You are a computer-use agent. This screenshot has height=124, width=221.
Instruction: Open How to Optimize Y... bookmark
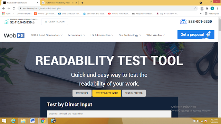[45, 13]
